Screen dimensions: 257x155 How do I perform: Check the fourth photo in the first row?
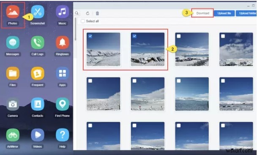click(x=223, y=36)
